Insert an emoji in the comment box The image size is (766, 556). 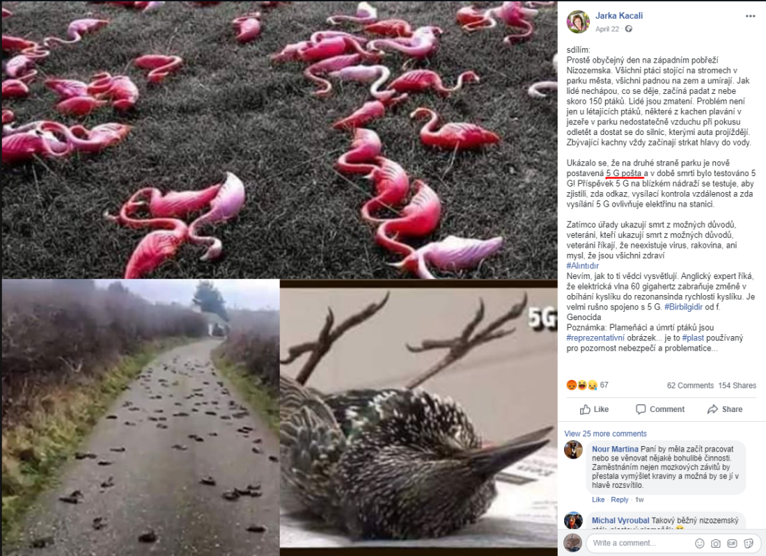coord(700,543)
